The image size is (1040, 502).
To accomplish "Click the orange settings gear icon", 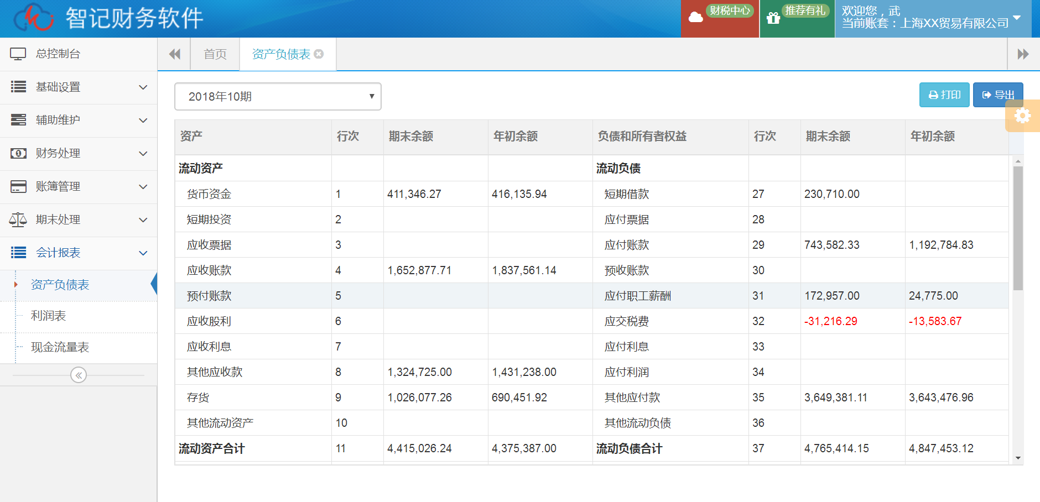I will 1022,116.
